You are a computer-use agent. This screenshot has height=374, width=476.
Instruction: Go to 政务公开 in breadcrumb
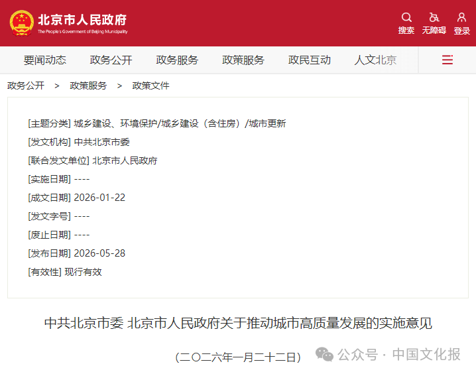click(26, 86)
